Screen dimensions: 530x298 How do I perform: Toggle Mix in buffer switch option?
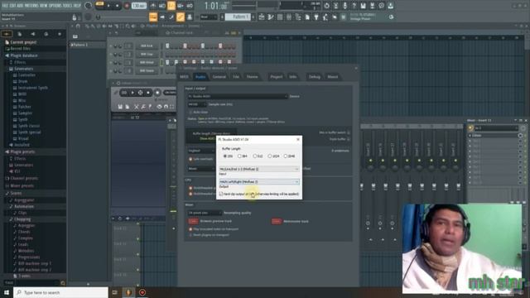point(349,132)
